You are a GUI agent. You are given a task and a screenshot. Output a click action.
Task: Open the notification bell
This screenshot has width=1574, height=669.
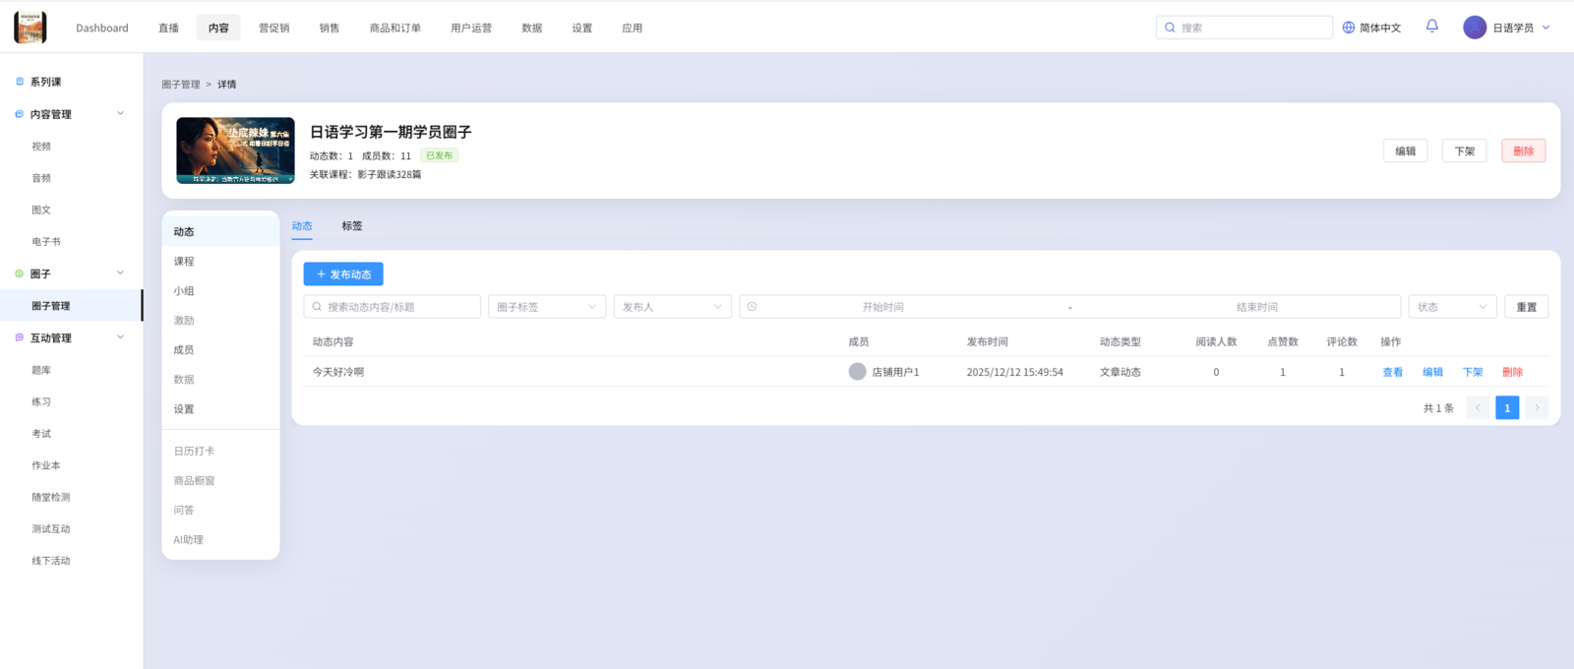point(1432,27)
